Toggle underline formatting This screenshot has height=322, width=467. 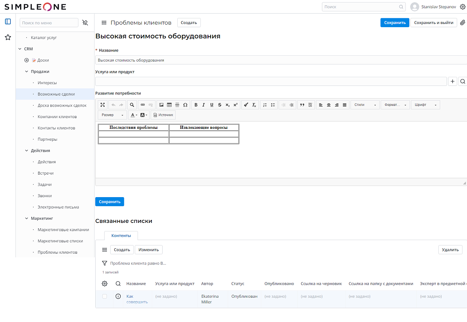pyautogui.click(x=212, y=105)
